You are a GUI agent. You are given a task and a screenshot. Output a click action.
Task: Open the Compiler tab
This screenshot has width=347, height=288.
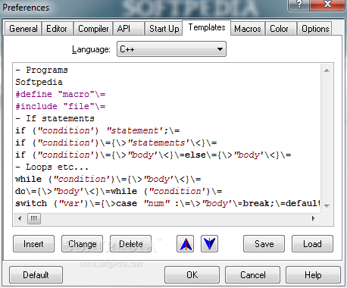tap(93, 29)
